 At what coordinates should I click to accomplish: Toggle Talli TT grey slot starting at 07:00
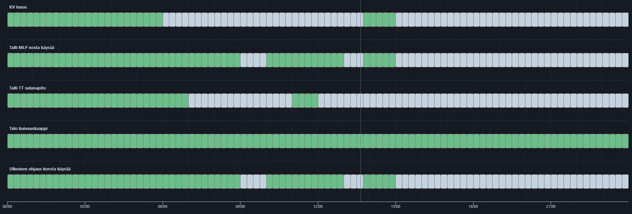[192, 100]
